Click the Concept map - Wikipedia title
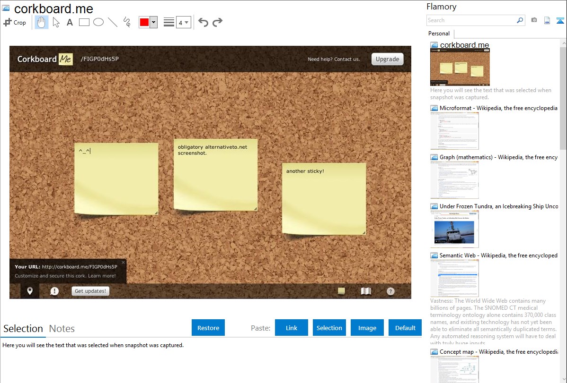 click(499, 351)
